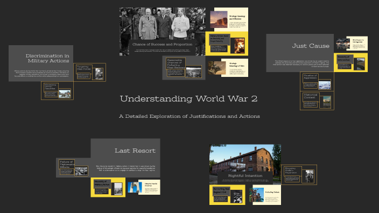Click the subtitle about Justifications and Actions
Image resolution: width=379 pixels, height=213 pixels.
189,116
